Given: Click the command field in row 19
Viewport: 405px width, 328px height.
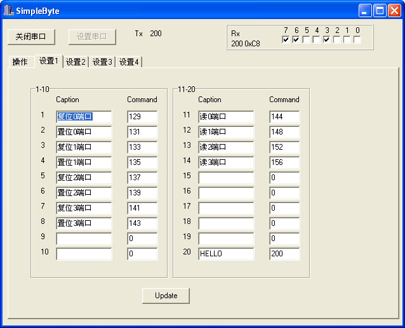Looking at the screenshot, I should click(x=284, y=239).
